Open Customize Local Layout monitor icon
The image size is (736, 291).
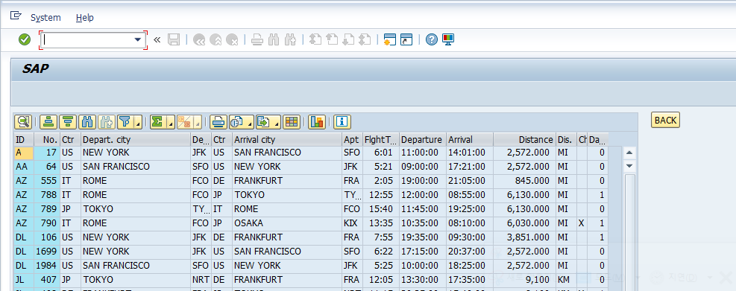coord(448,40)
